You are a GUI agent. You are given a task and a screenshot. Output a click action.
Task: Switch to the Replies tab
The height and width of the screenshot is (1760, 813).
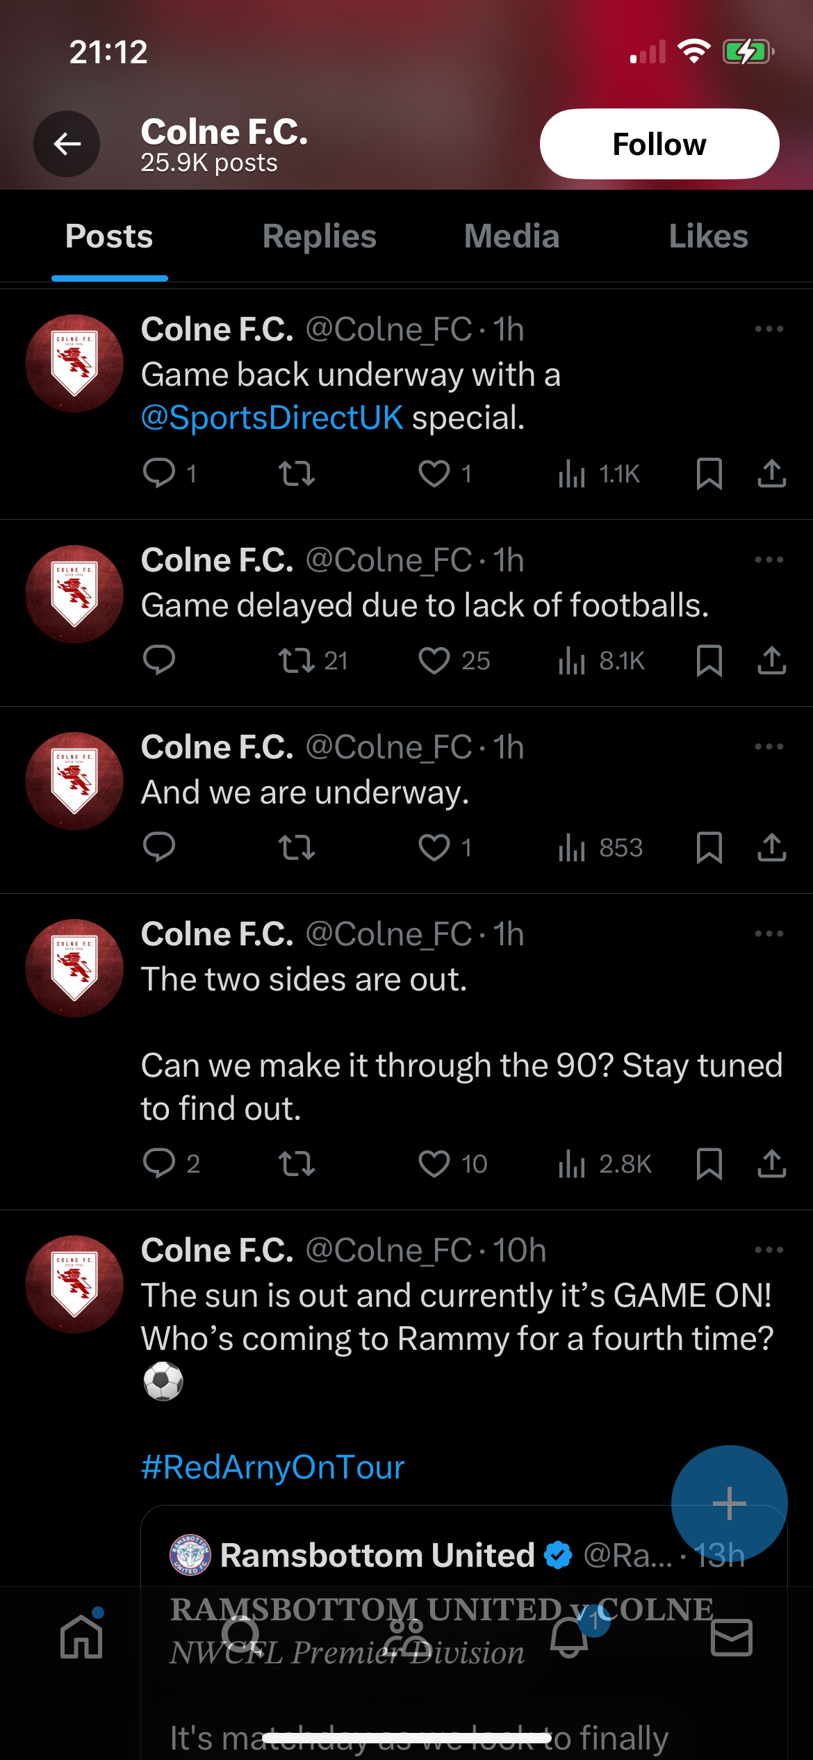click(319, 236)
